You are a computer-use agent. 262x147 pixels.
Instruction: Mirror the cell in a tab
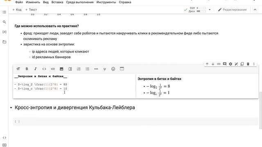pyautogui.click(x=242, y=64)
